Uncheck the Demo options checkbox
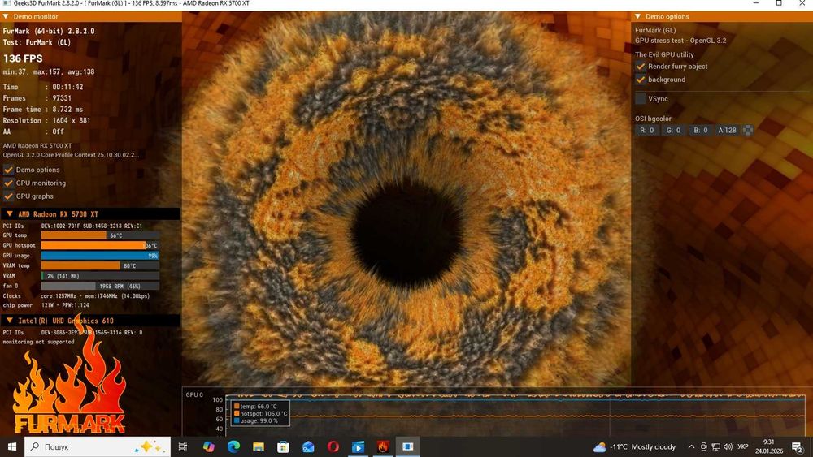The image size is (813, 457). pos(8,170)
